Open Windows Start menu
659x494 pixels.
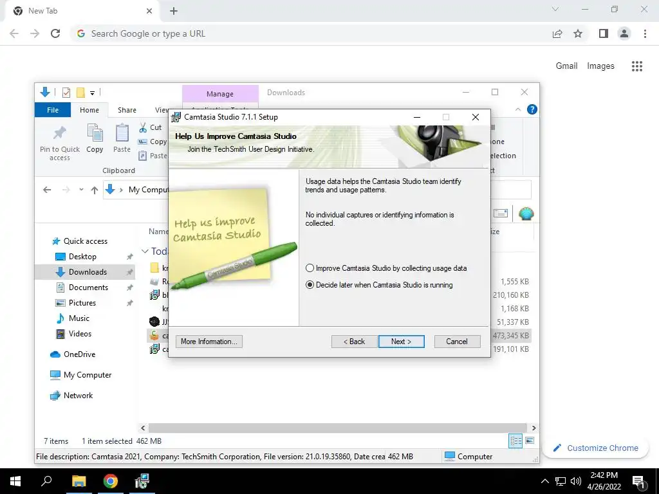pos(15,481)
